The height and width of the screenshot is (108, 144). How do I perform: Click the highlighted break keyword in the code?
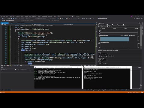[30, 64]
